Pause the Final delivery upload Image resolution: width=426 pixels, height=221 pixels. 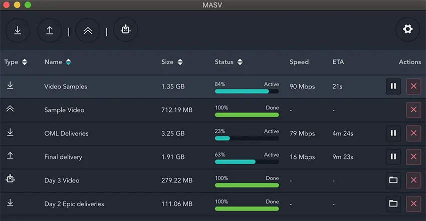[393, 156]
